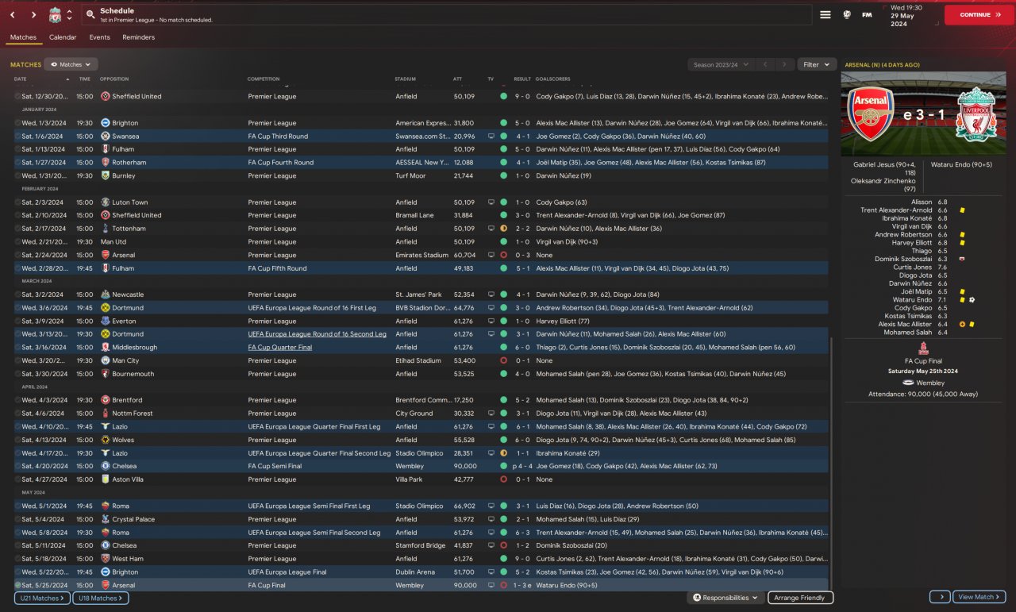The image size is (1016, 612).
Task: Click FA Cup trophy icon in match panel
Action: tap(923, 348)
